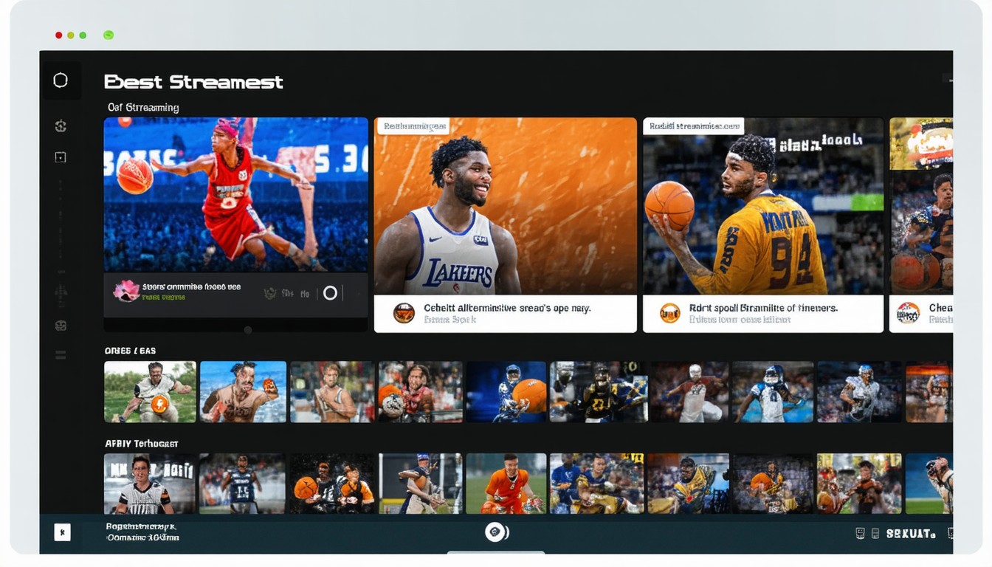Viewport: 992px width, 567px height.
Task: Select the square sidebar icon with center dot
Action: pyautogui.click(x=61, y=157)
